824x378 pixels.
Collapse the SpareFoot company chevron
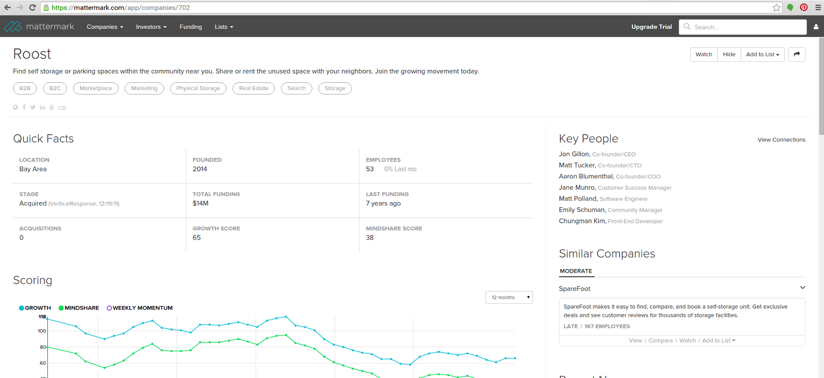[802, 288]
